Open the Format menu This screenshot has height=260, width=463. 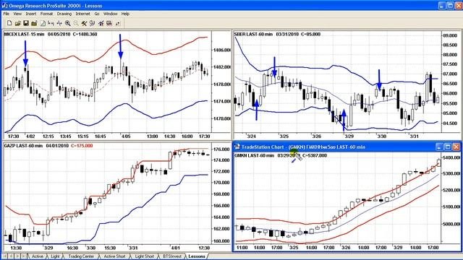46,14
